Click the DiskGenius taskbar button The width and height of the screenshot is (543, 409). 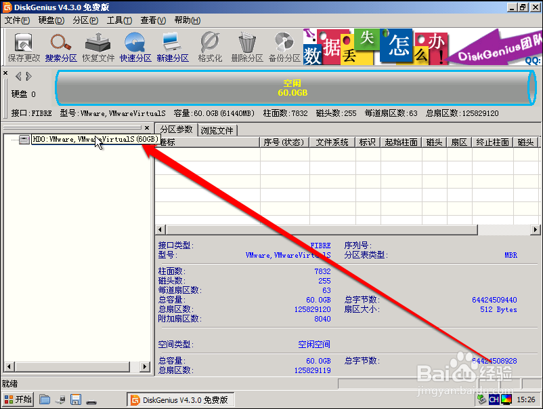coord(179,399)
